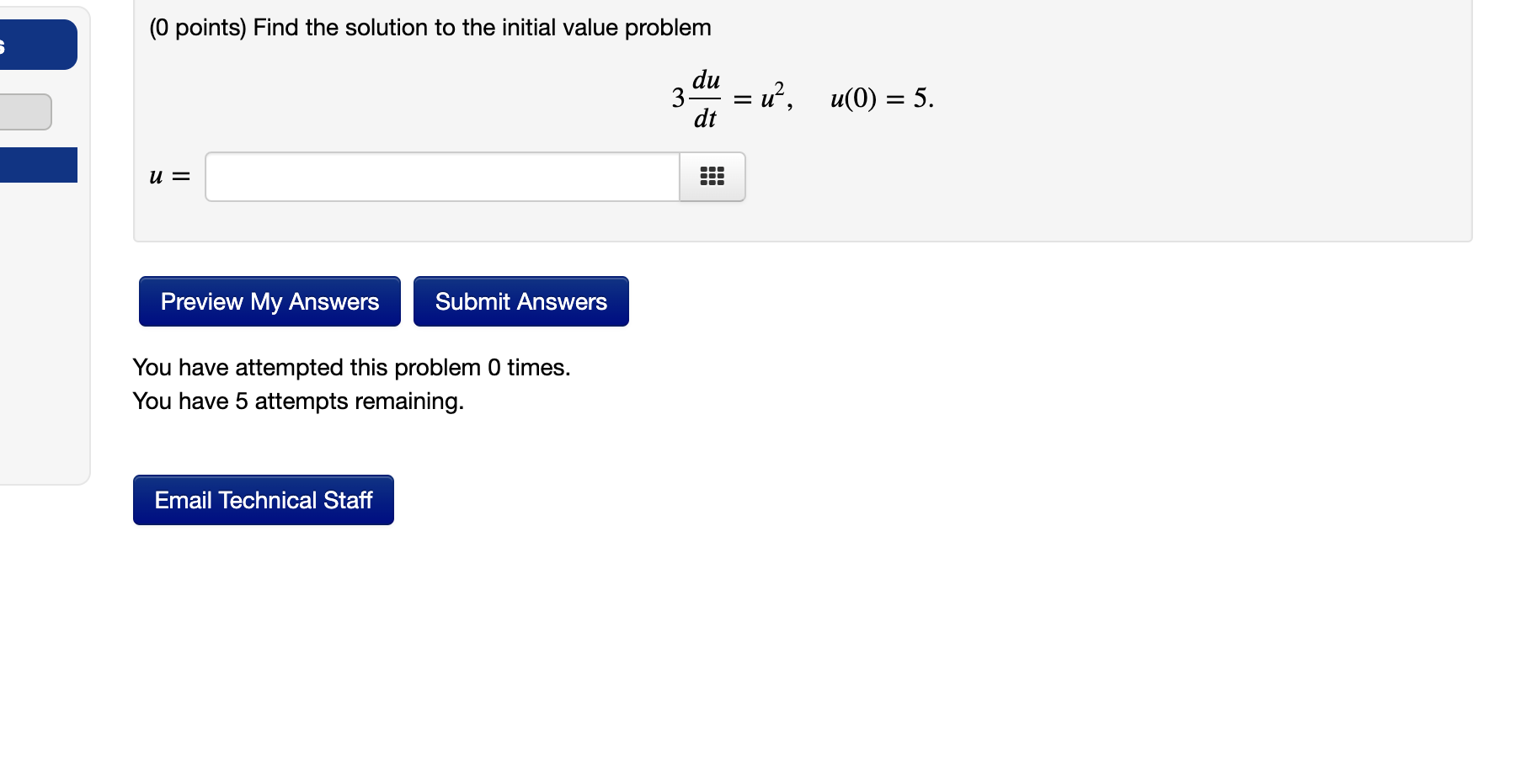Click the attempts remaining text
Viewport: 1521px width, 776px height.
coord(298,401)
